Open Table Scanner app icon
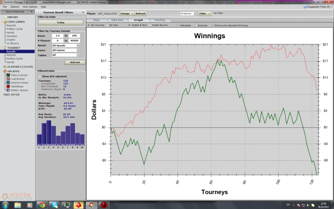 8,75
